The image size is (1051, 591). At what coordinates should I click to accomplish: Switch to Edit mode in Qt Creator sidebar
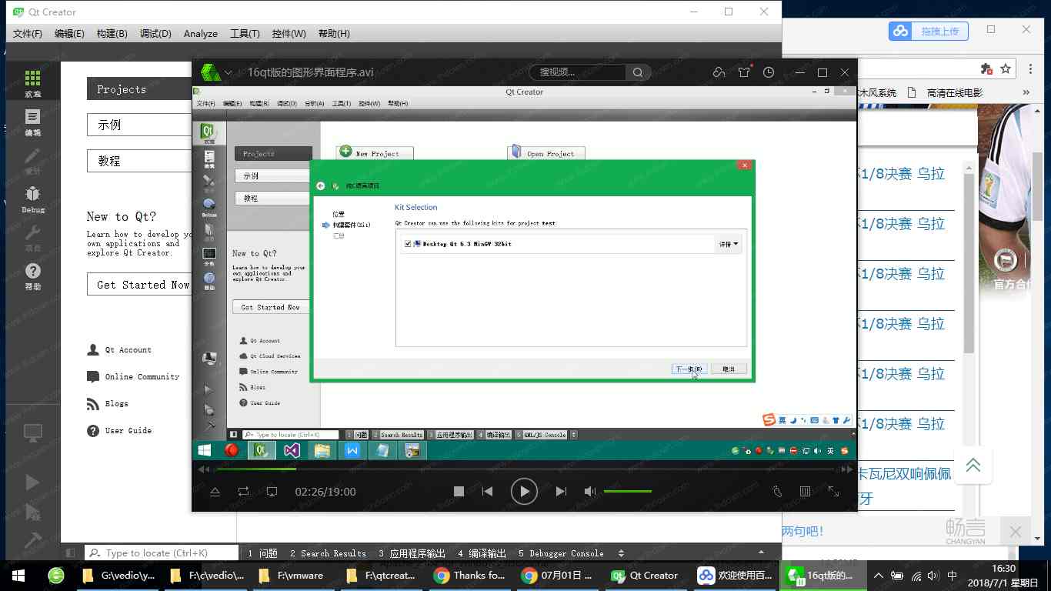point(32,122)
